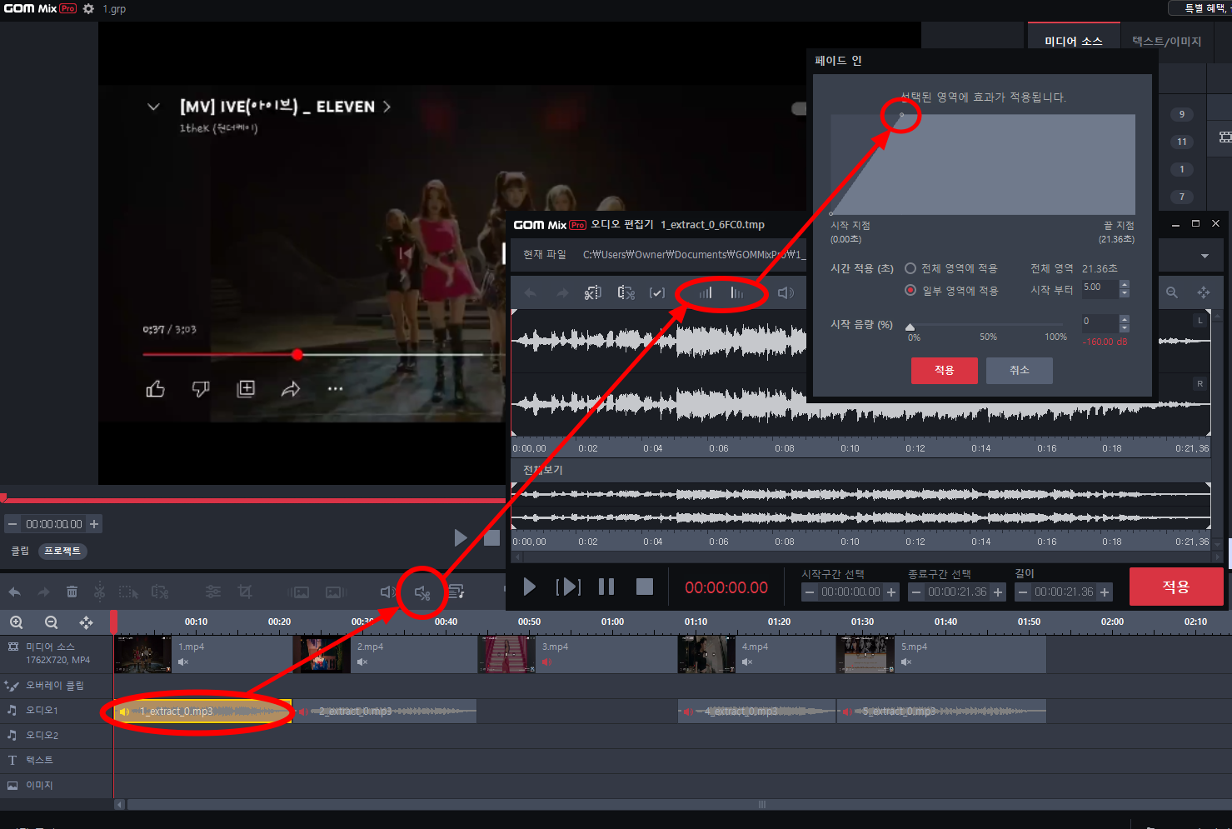Decrease the 시작 부터 value with down arrow
This screenshot has height=829, width=1232.
click(x=1125, y=293)
